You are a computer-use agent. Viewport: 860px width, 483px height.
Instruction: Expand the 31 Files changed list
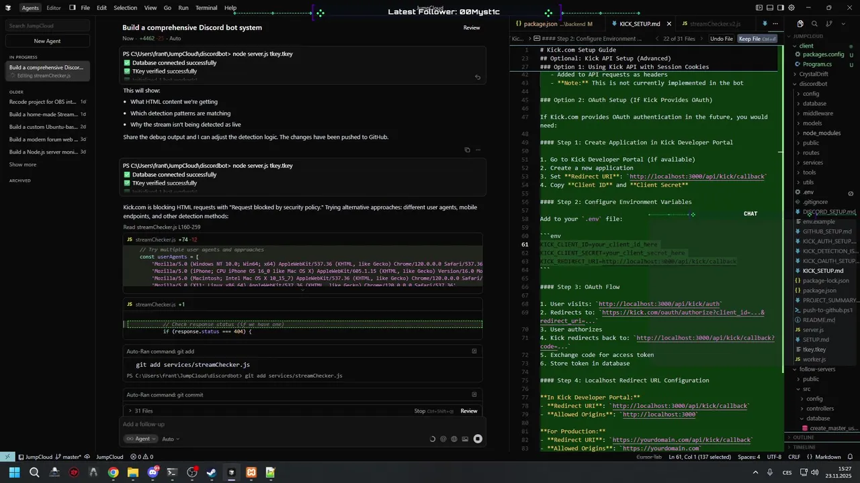click(x=141, y=411)
